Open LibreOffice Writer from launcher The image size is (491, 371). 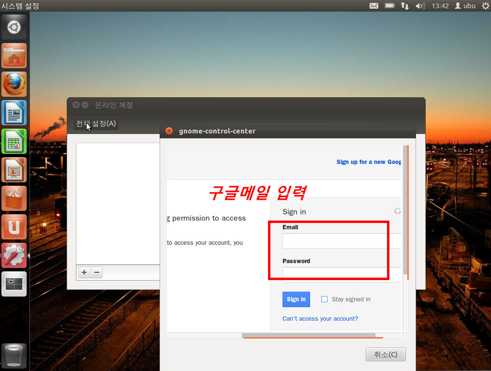click(x=14, y=113)
